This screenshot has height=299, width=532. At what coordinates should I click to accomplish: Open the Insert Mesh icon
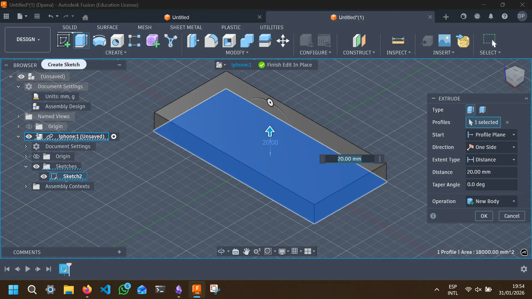pos(463,40)
